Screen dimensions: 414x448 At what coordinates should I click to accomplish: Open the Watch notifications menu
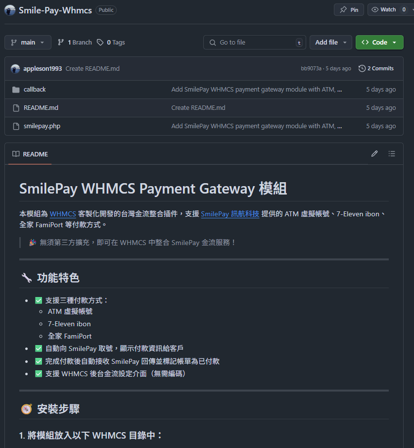click(388, 9)
